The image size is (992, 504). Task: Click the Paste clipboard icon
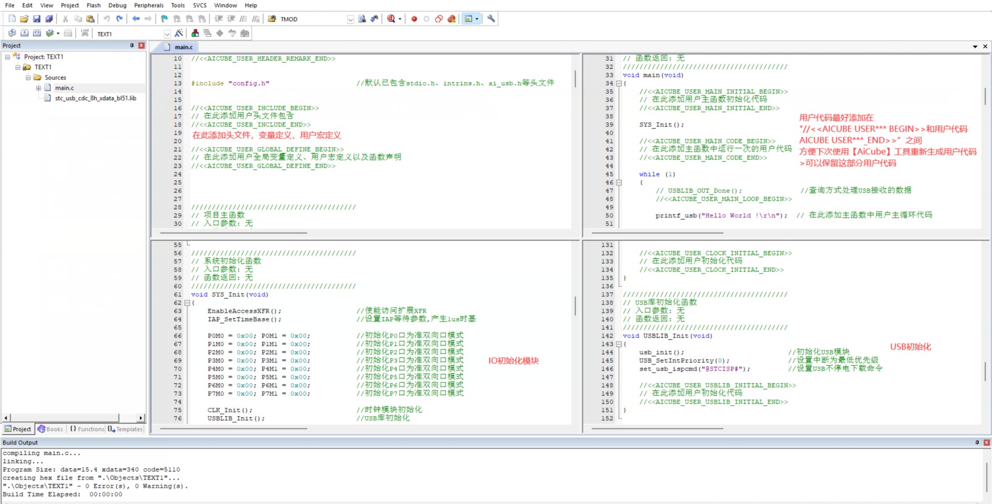(90, 19)
